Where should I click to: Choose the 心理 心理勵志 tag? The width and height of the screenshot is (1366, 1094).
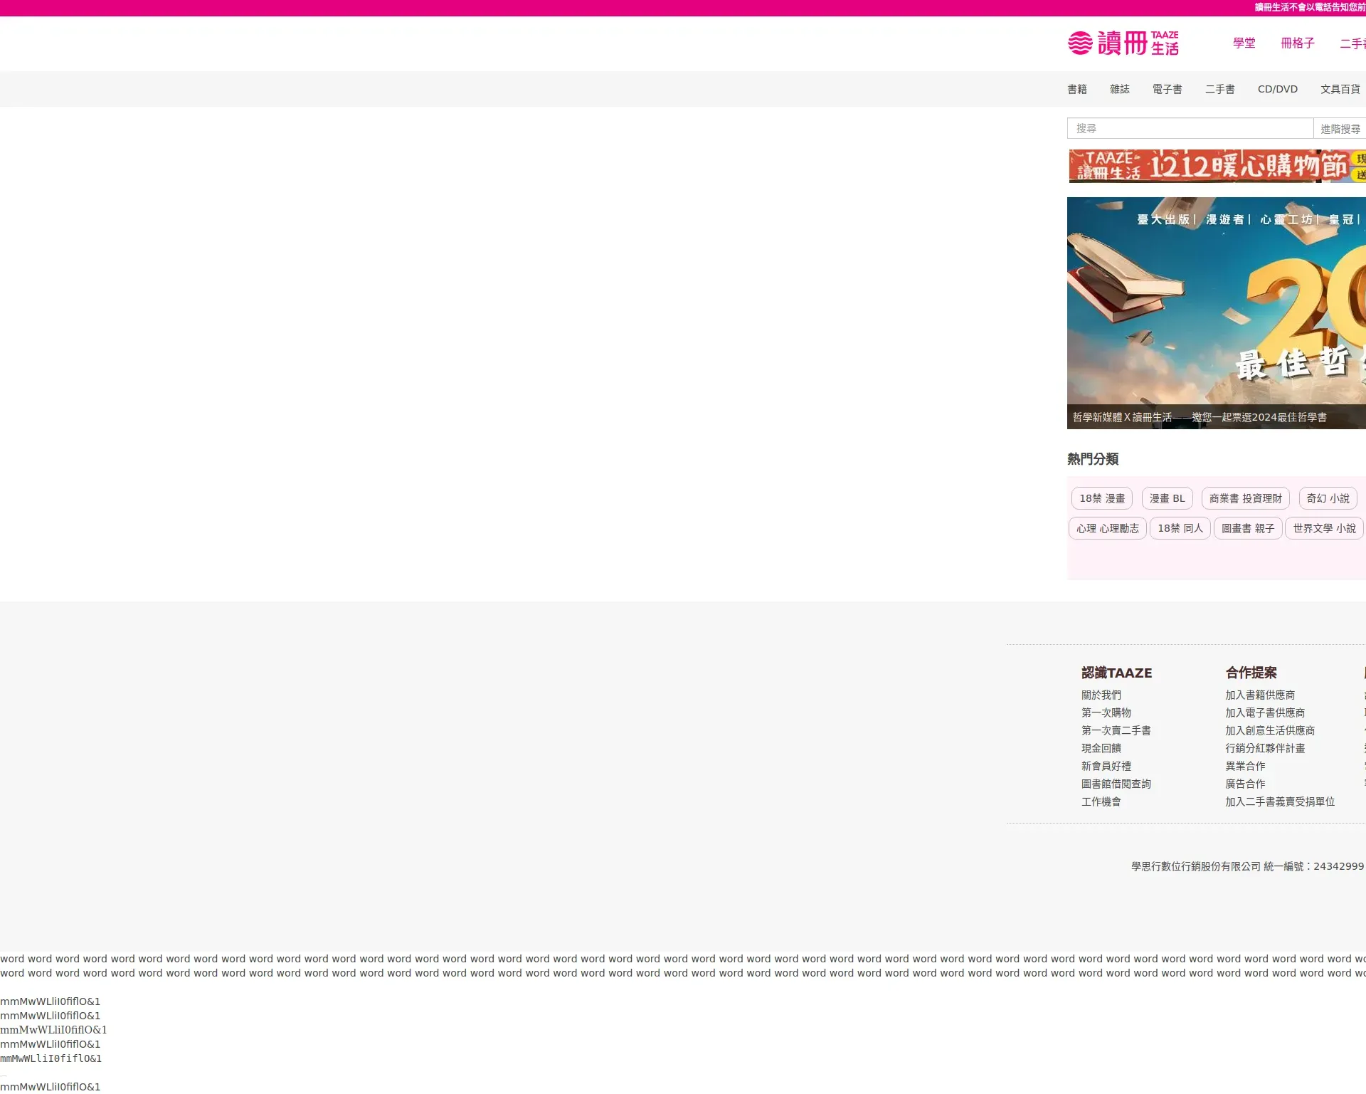pyautogui.click(x=1107, y=528)
